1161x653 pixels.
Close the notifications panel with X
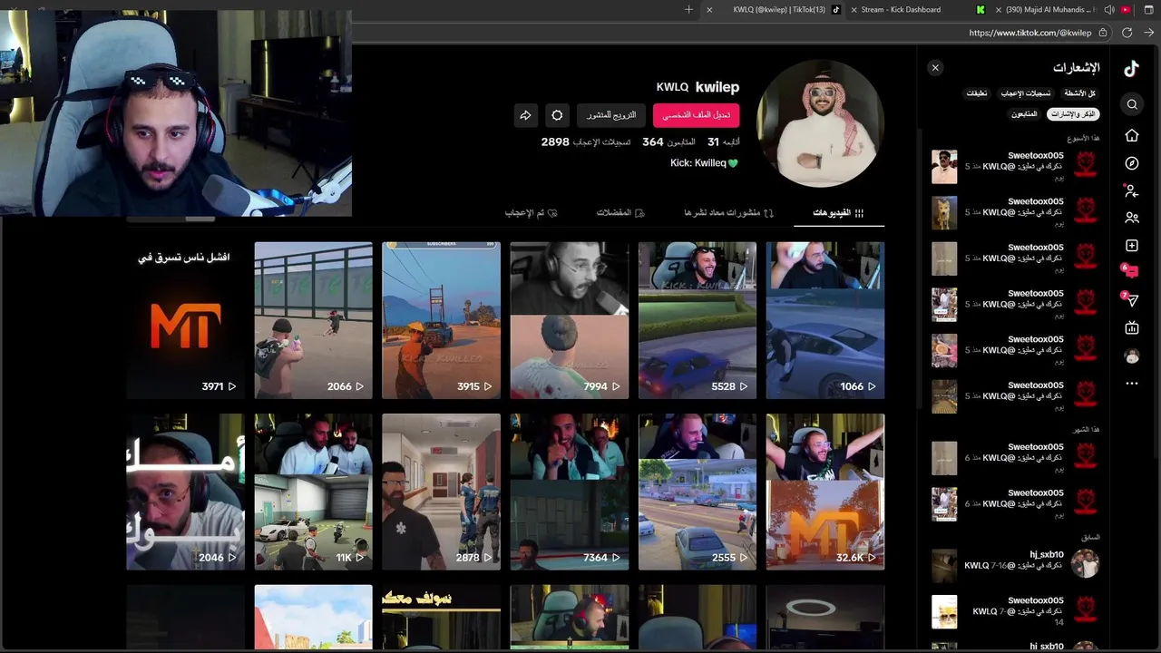click(x=935, y=68)
